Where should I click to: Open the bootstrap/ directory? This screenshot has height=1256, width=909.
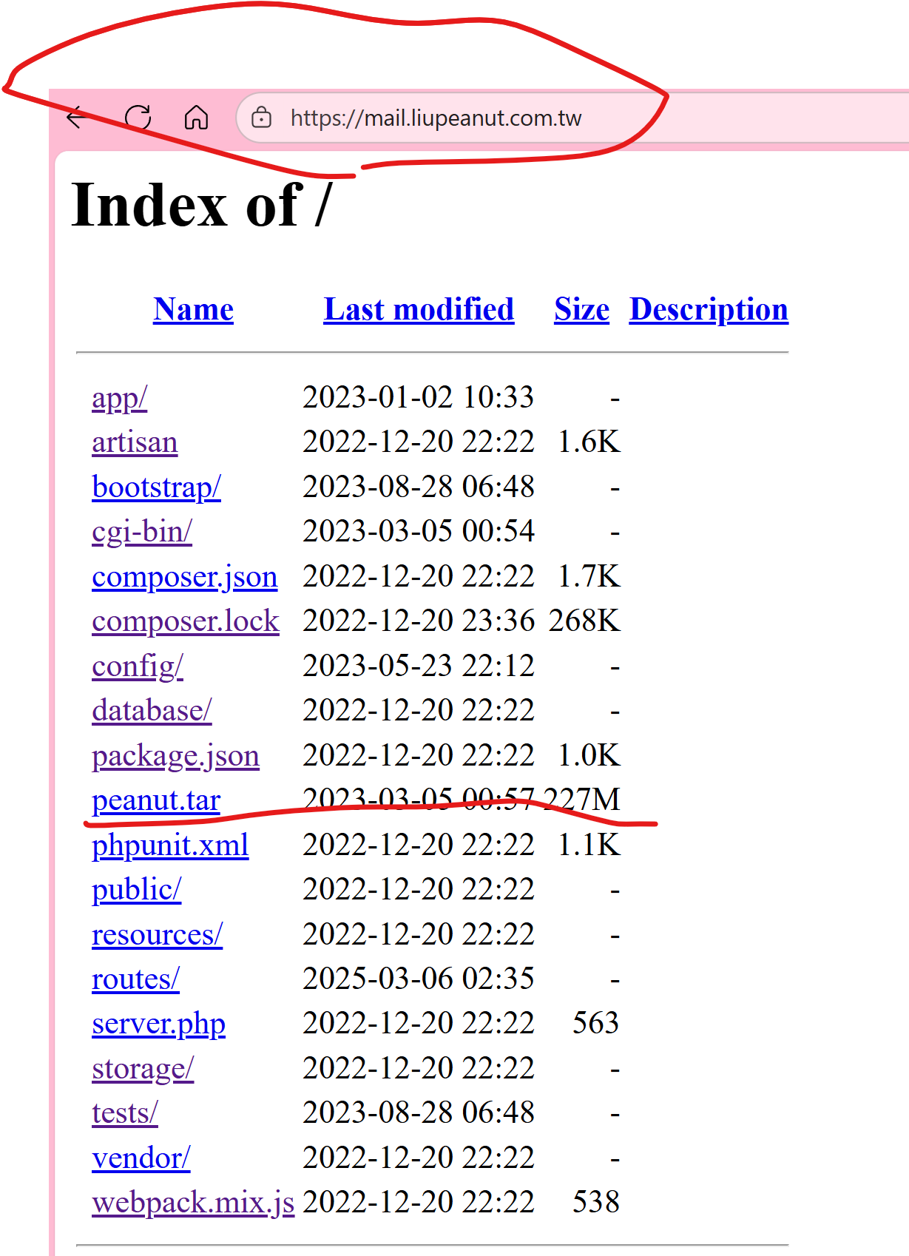coord(157,487)
